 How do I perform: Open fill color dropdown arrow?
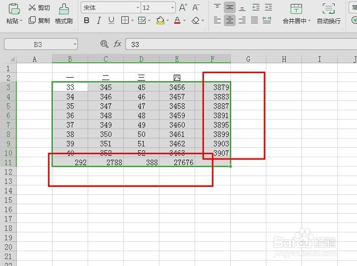167,21
